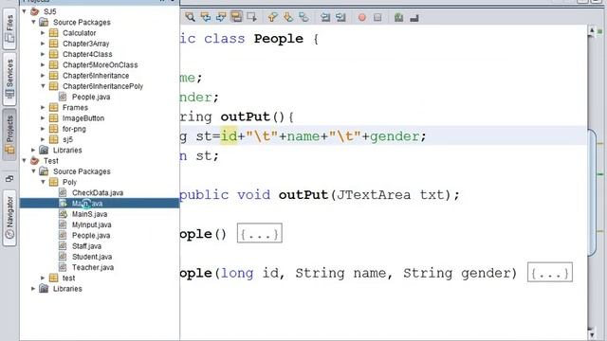This screenshot has width=607, height=341.
Task: Open the Navigator side tab
Action: pyautogui.click(x=9, y=218)
